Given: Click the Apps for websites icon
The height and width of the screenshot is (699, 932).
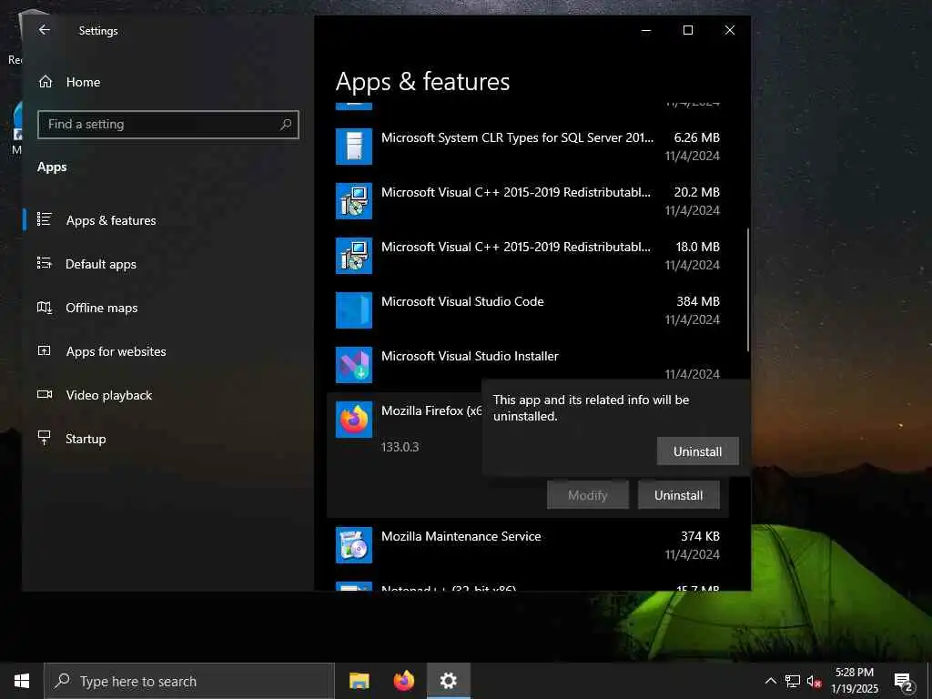Looking at the screenshot, I should click(x=45, y=350).
